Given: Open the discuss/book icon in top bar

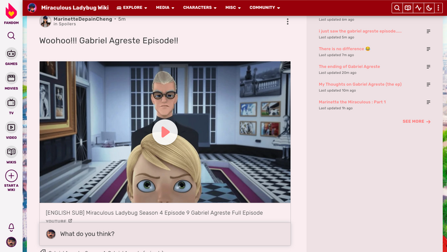Looking at the screenshot, I should (408, 8).
